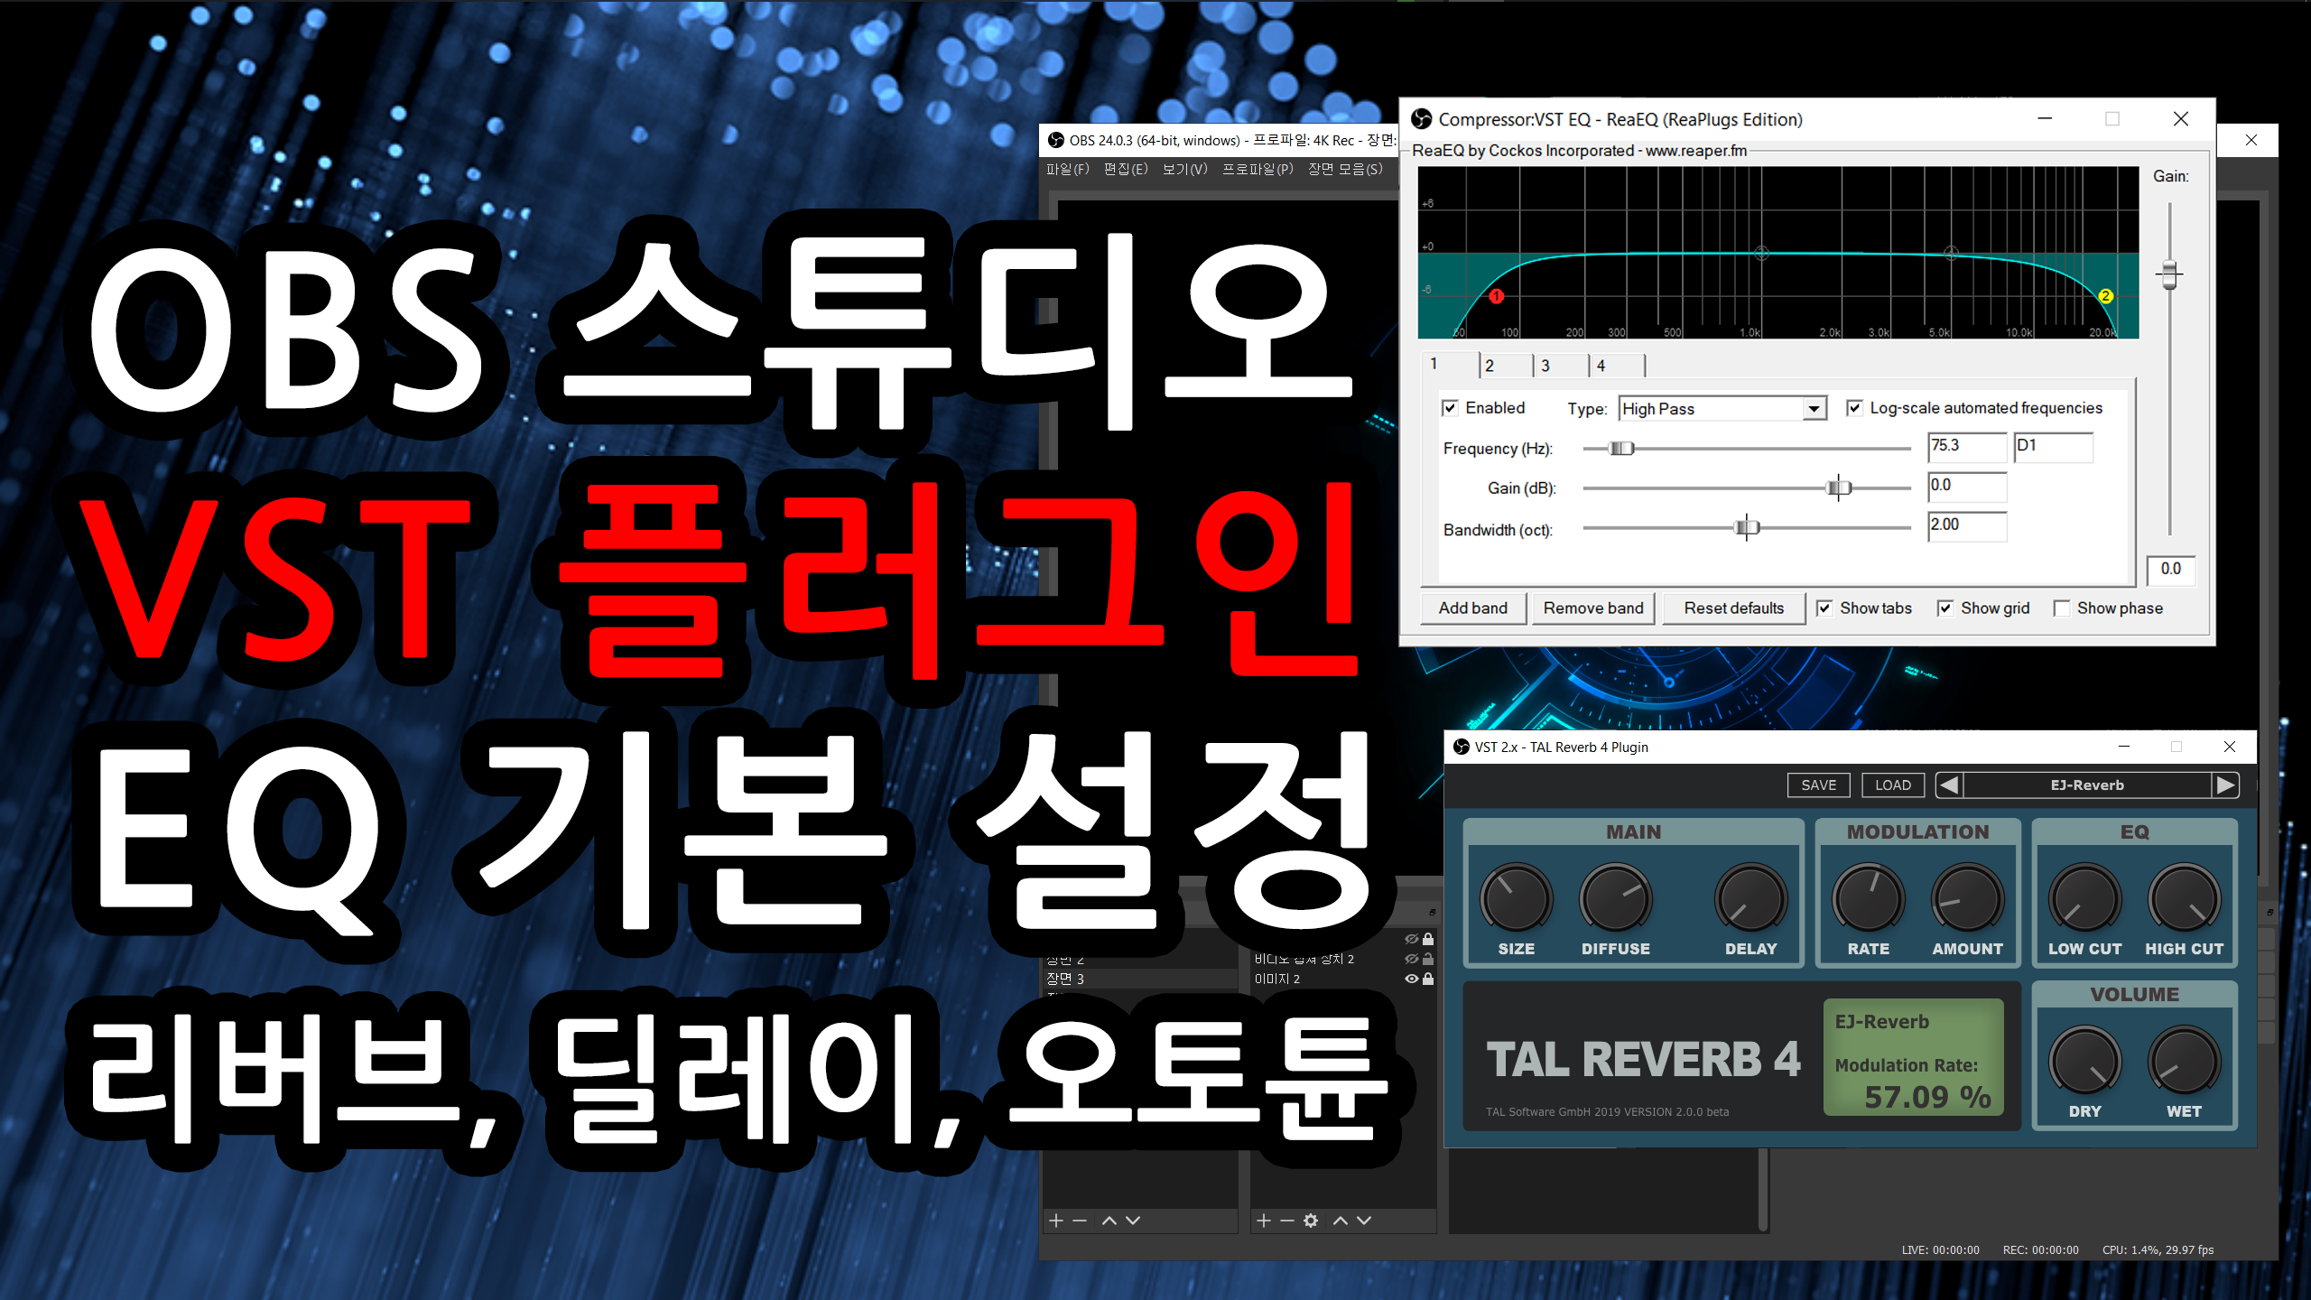
Task: Click Remove band in ReaEQ plugin
Action: 1592,608
